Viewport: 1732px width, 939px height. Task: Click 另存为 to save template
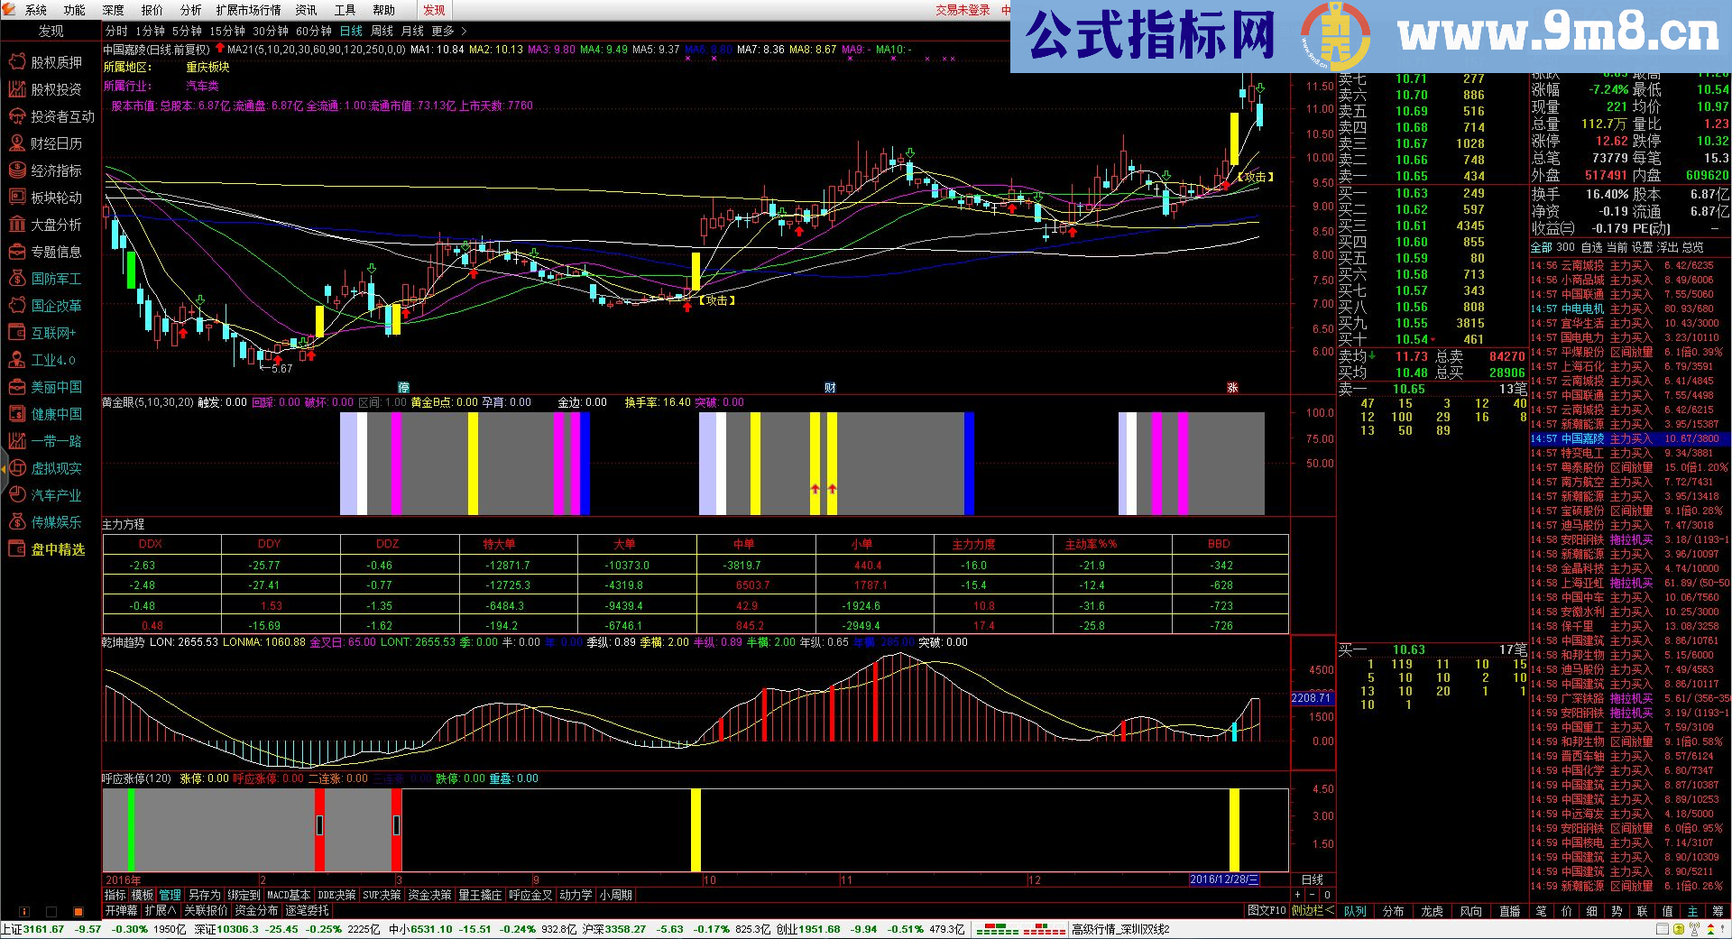[x=204, y=895]
